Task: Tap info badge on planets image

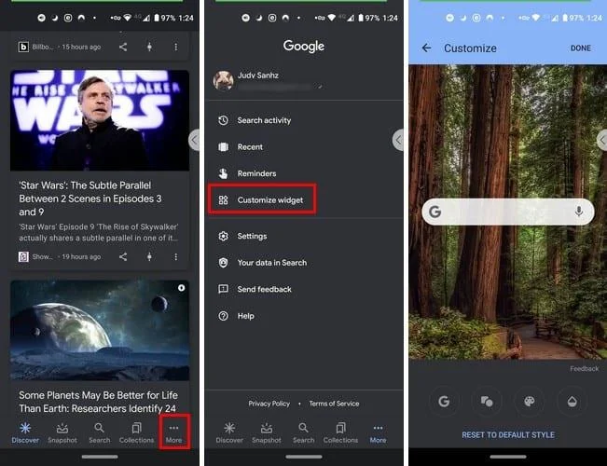Action: pyautogui.click(x=181, y=288)
